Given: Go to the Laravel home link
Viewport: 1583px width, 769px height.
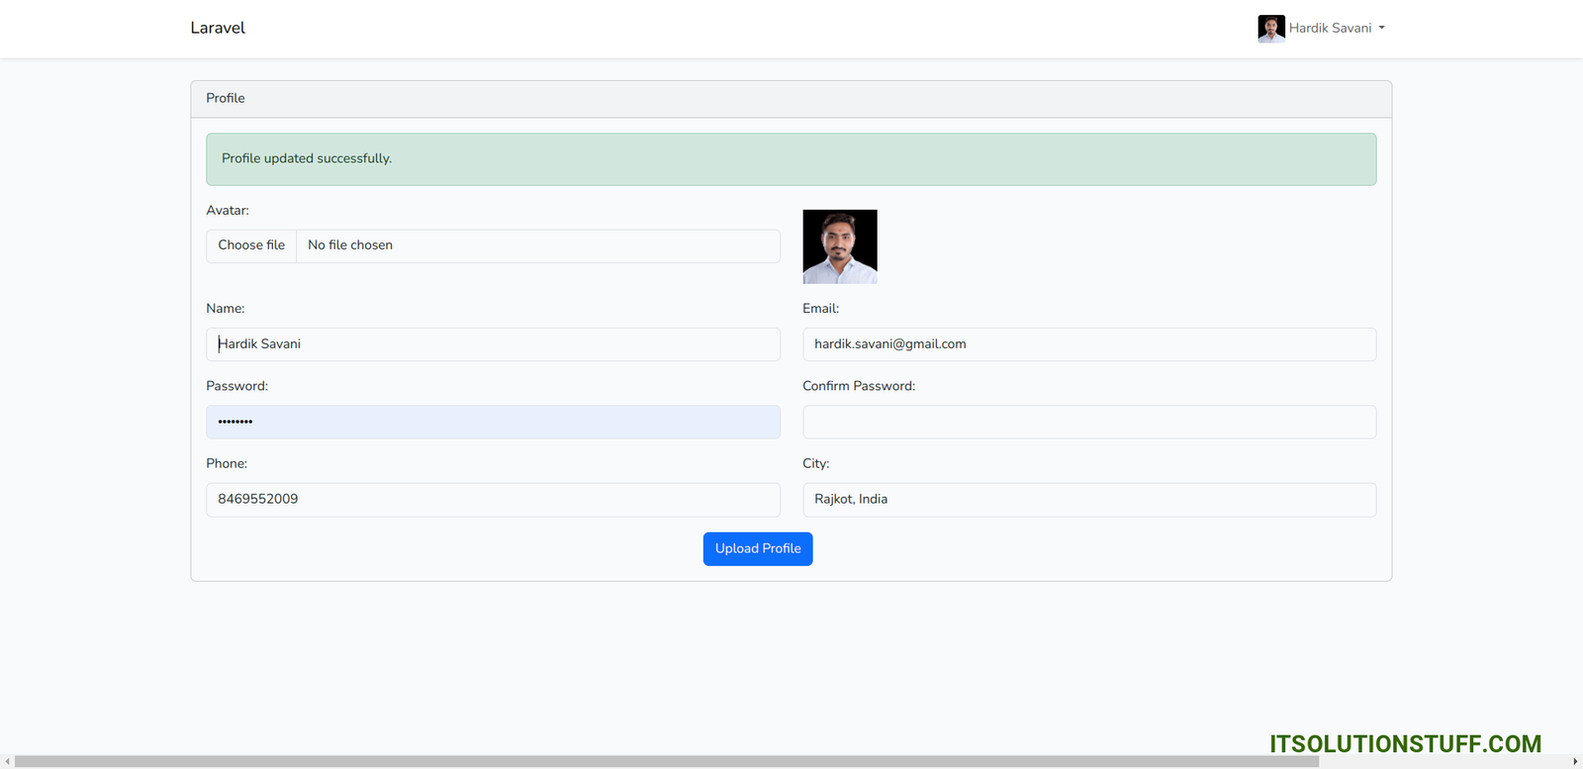Looking at the screenshot, I should point(218,28).
